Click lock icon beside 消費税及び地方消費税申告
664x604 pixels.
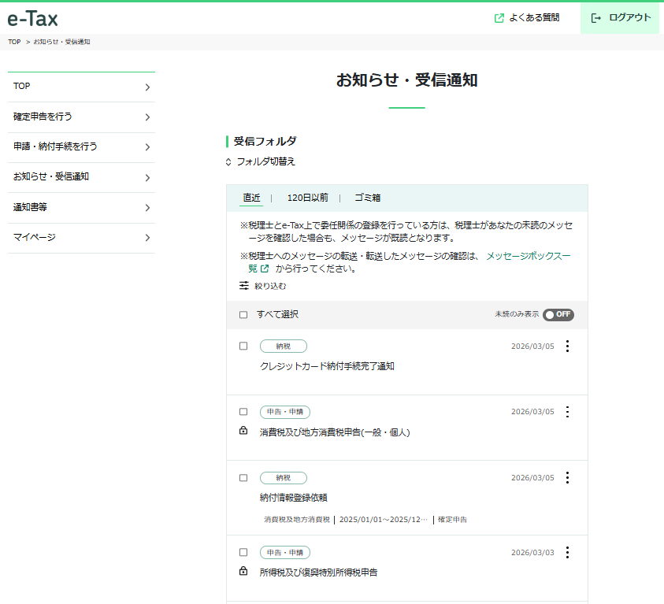coord(243,432)
